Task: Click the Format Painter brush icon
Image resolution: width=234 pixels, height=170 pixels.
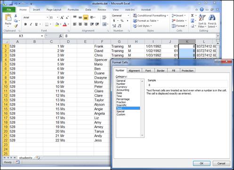Action: (x=16, y=26)
